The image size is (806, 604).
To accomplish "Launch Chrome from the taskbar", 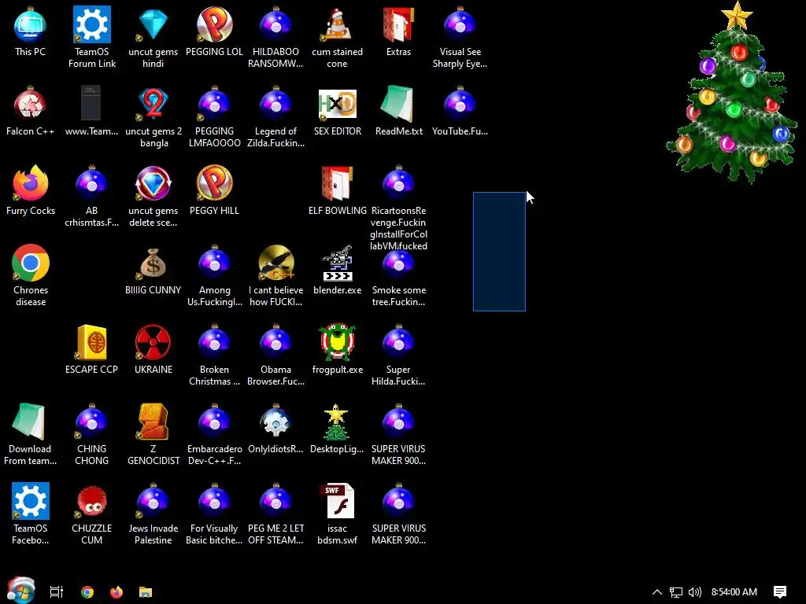I will (x=87, y=591).
